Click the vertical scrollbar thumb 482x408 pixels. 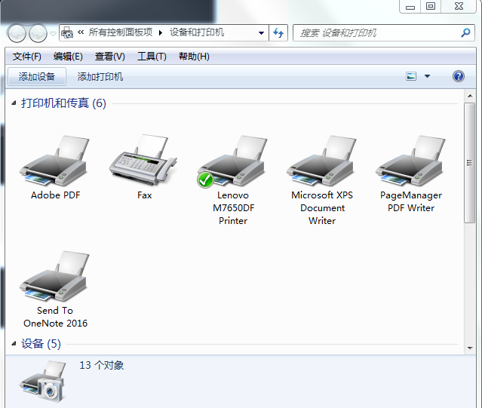(469, 163)
